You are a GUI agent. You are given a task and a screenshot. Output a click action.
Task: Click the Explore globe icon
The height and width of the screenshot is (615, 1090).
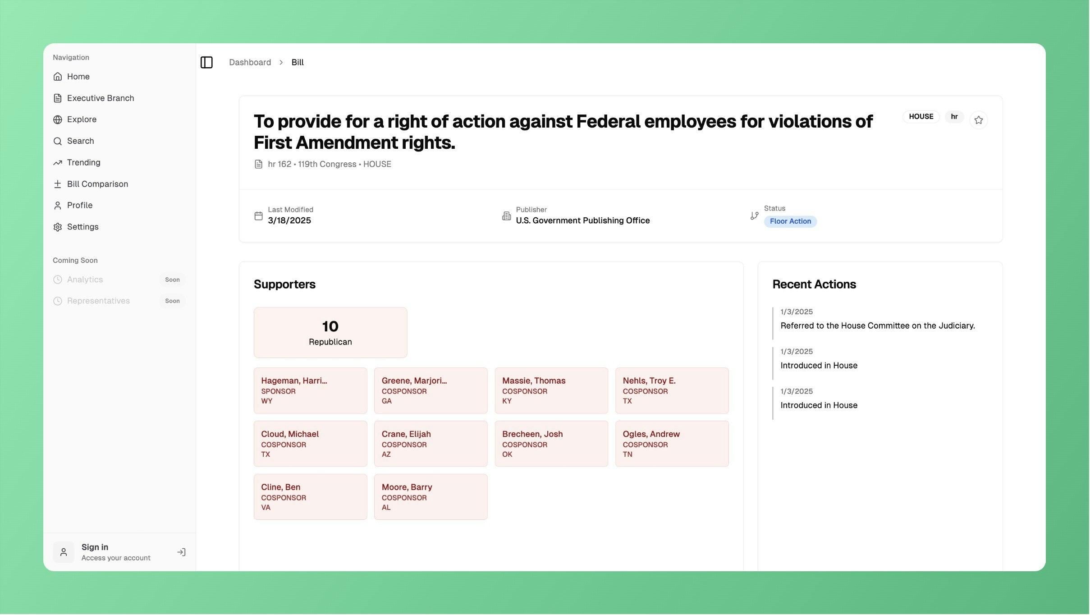[x=58, y=119]
